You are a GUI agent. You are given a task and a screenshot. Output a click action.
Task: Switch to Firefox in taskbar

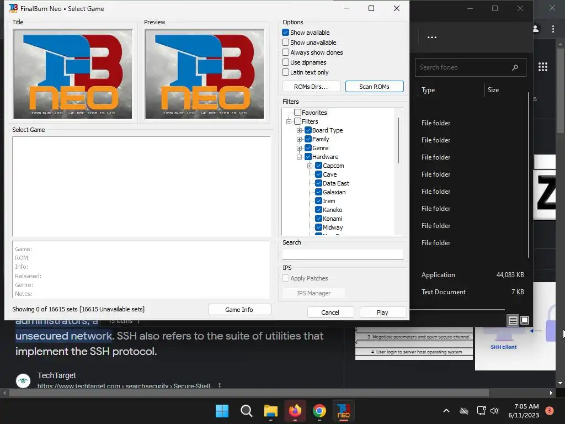[295, 411]
